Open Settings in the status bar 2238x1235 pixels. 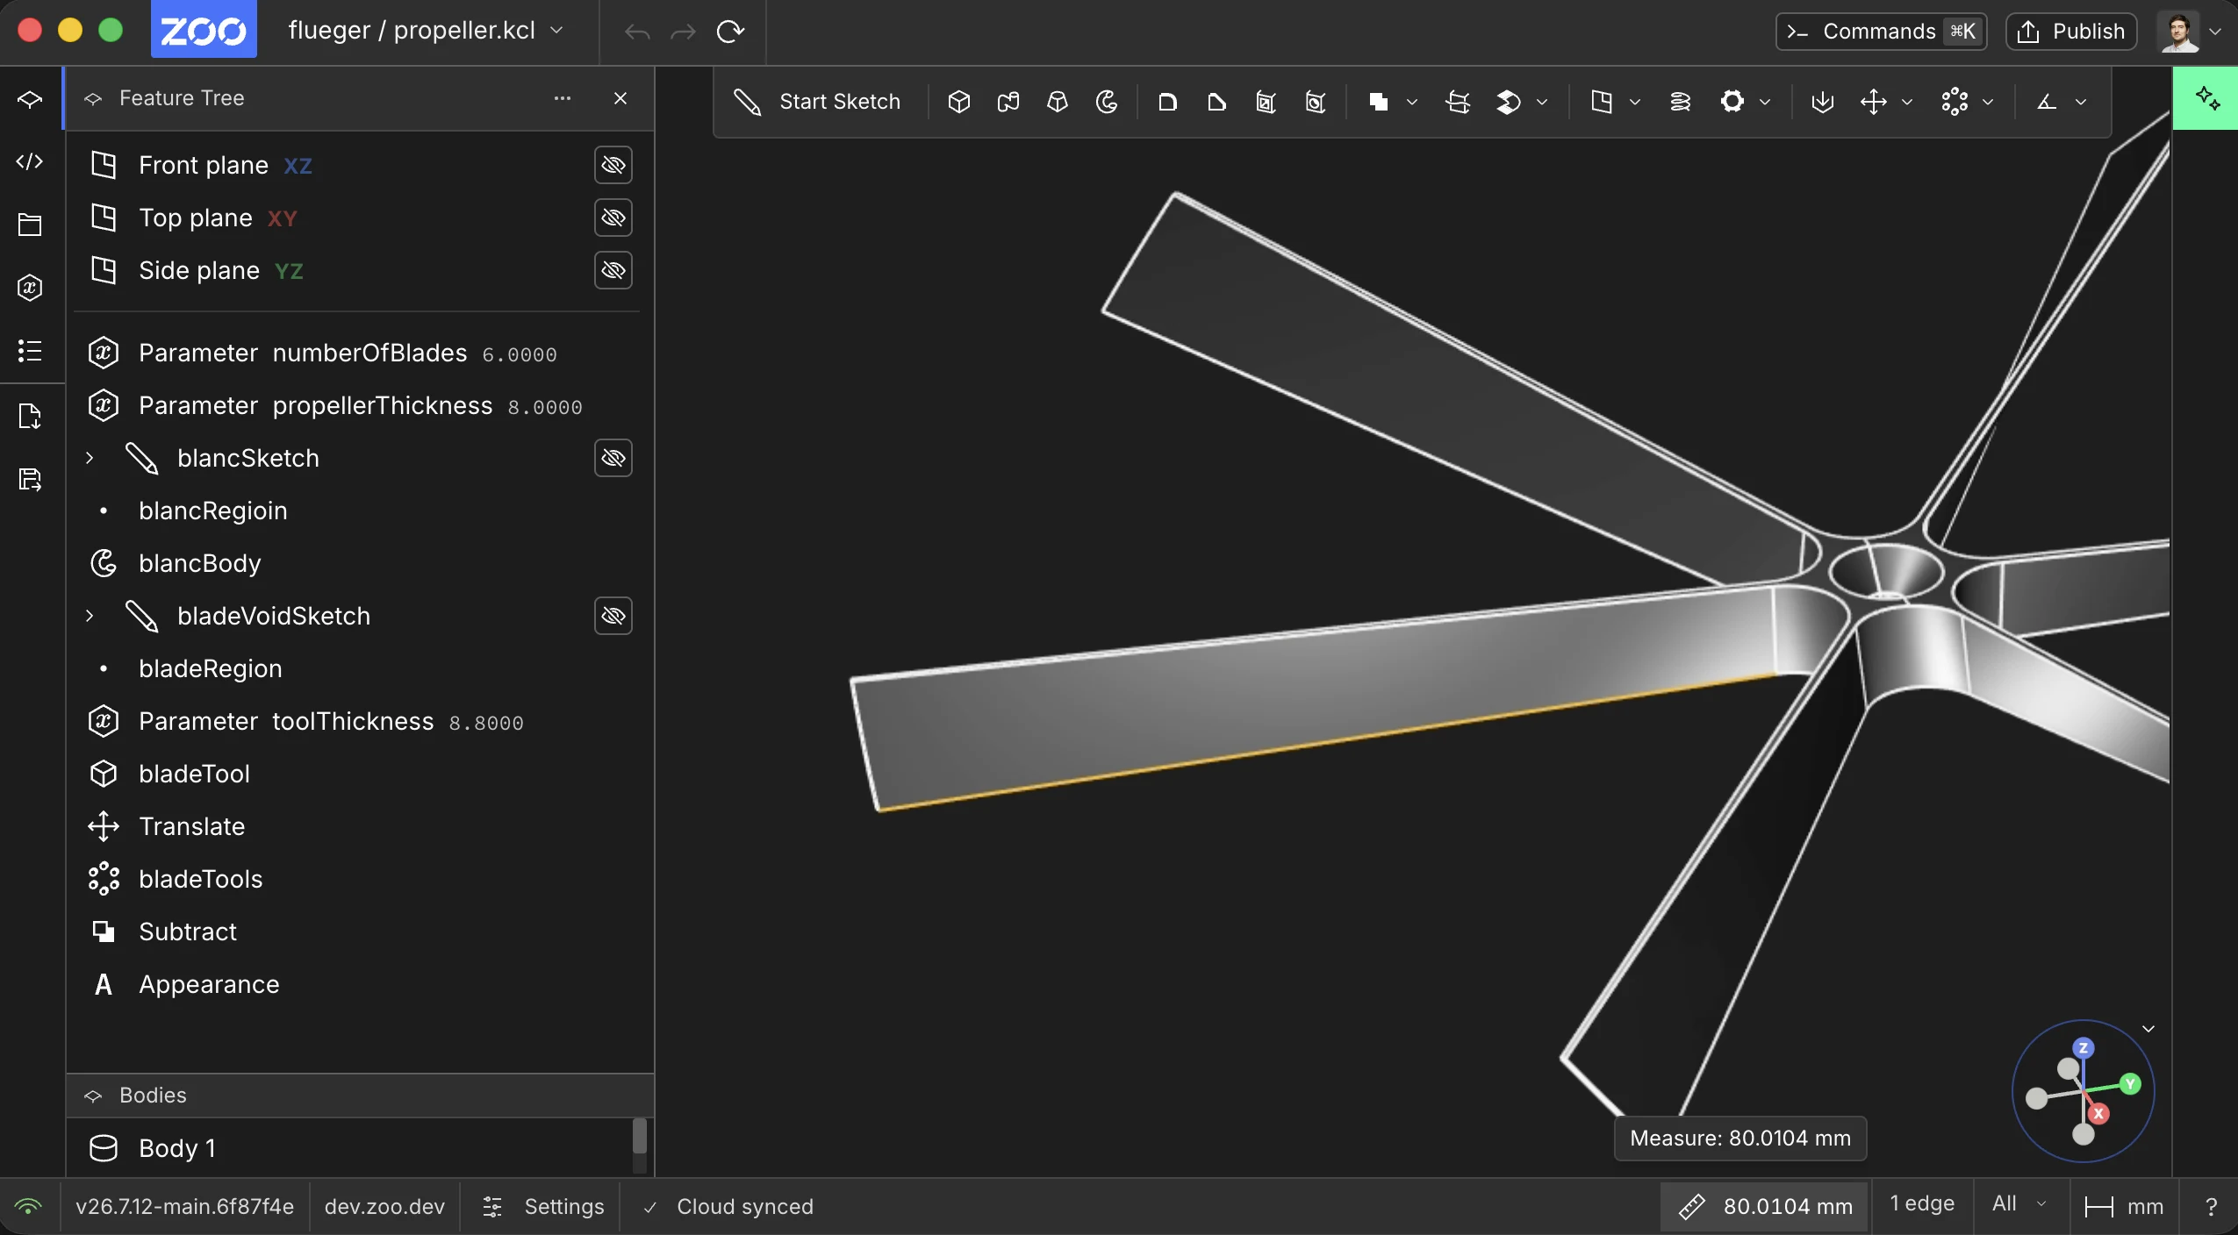coord(542,1207)
